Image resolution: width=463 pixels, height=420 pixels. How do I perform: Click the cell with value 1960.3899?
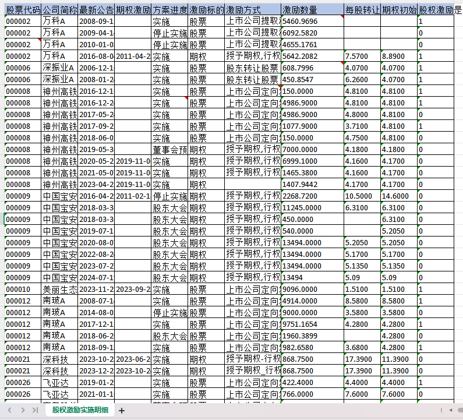[312, 336]
